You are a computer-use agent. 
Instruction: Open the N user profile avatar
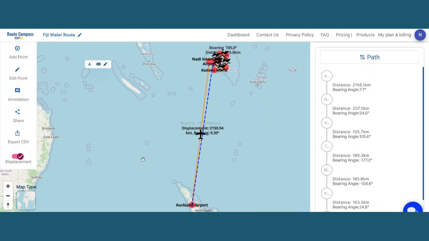coord(420,35)
